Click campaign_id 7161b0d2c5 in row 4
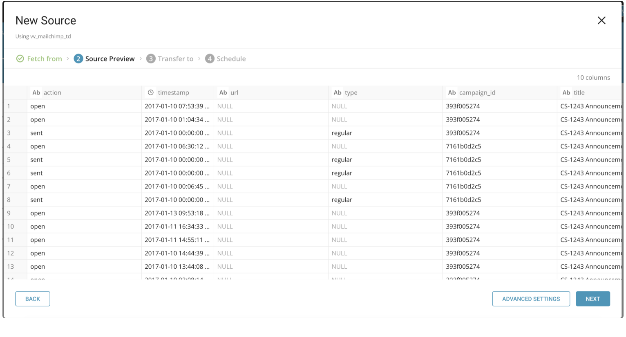Image resolution: width=626 pixels, height=337 pixels. point(463,146)
